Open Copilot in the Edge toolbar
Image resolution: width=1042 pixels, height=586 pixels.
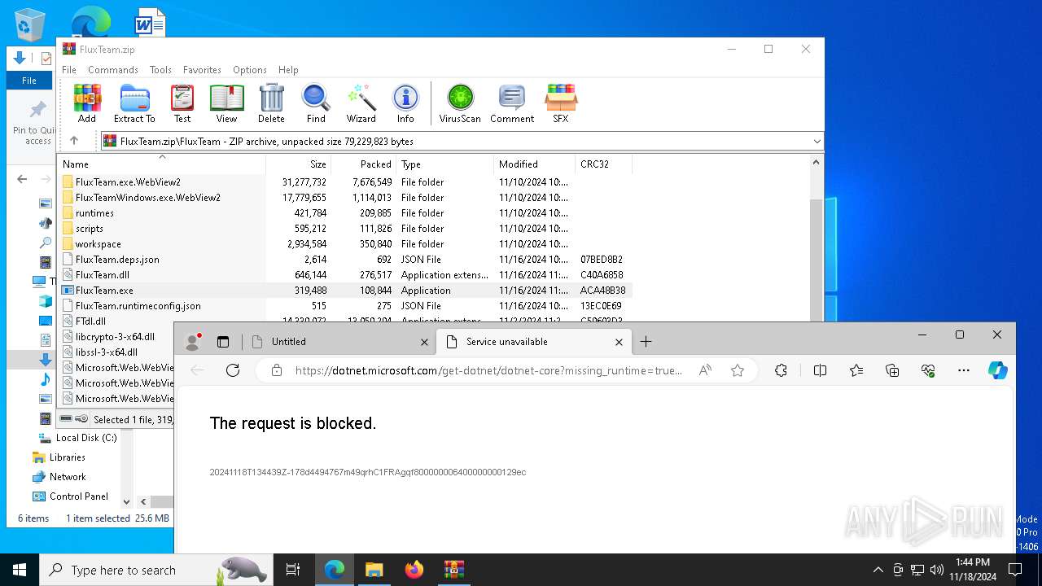click(998, 370)
